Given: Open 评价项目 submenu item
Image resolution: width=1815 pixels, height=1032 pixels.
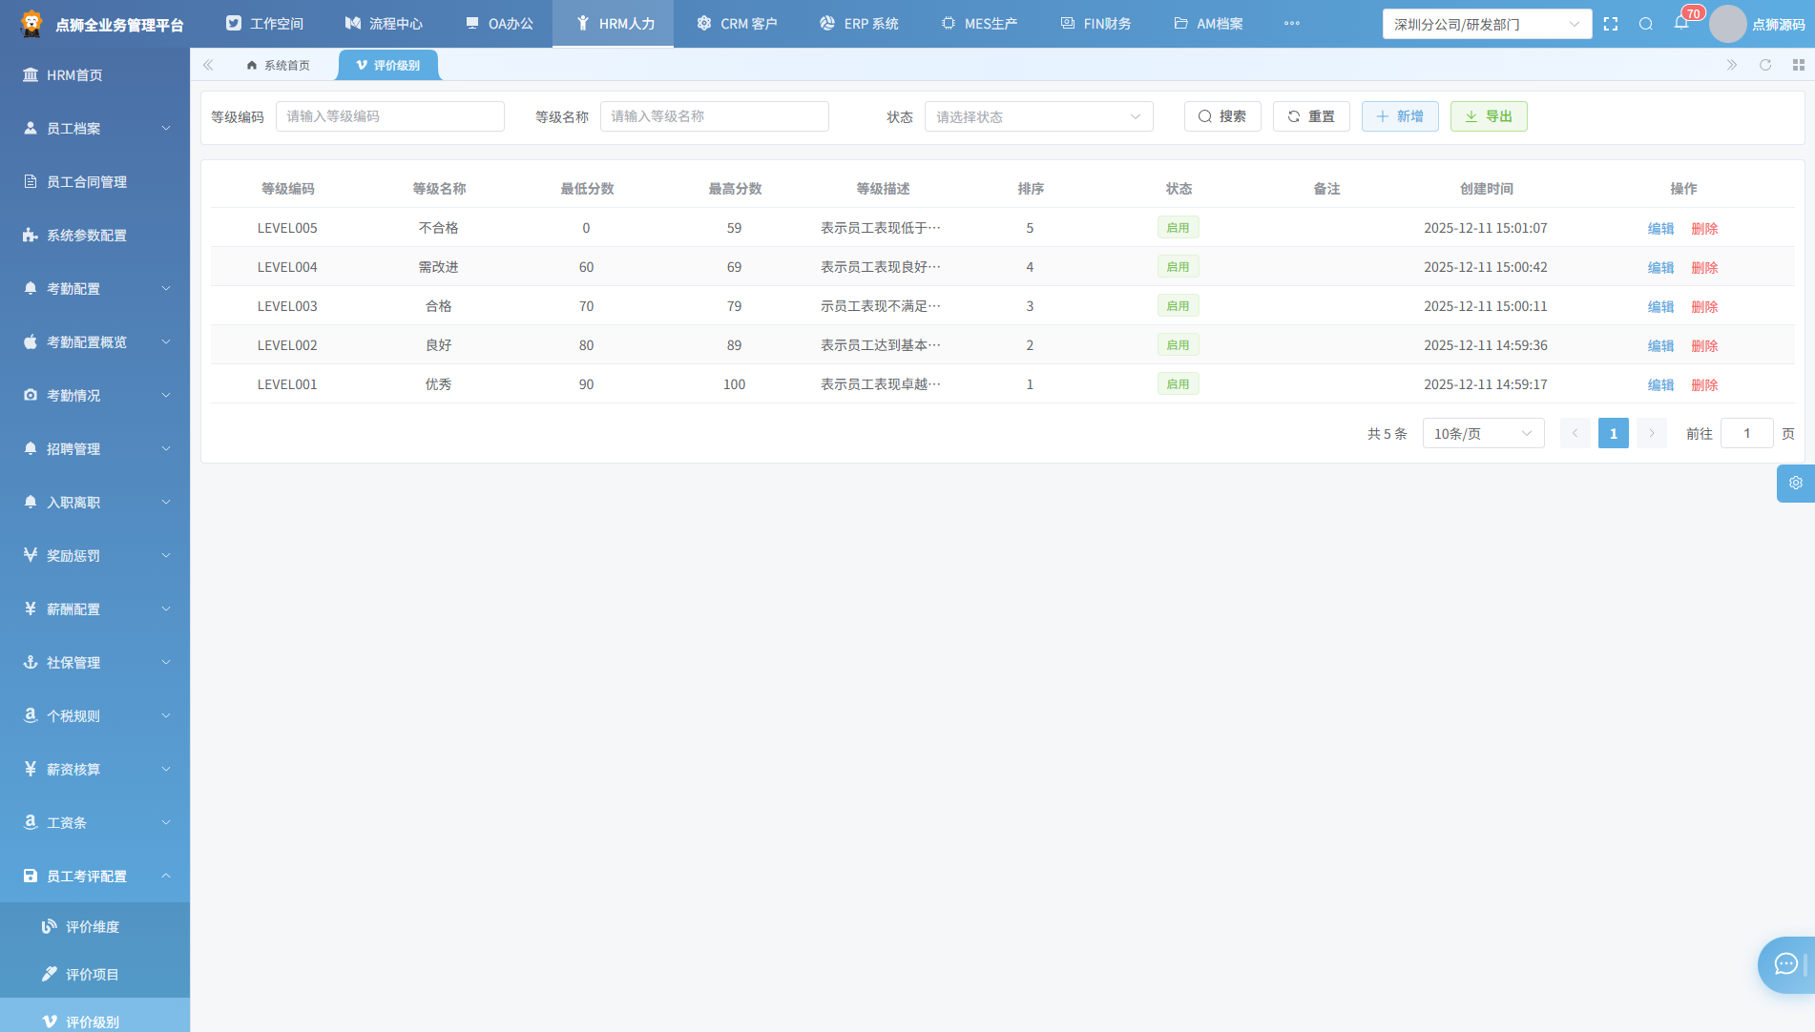Looking at the screenshot, I should [95, 974].
